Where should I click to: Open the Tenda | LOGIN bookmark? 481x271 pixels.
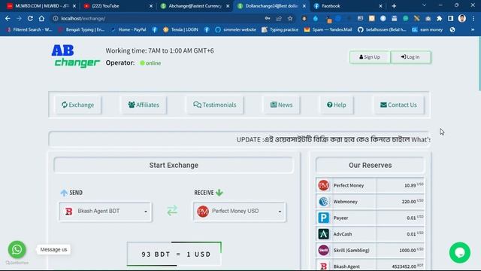[x=181, y=29]
